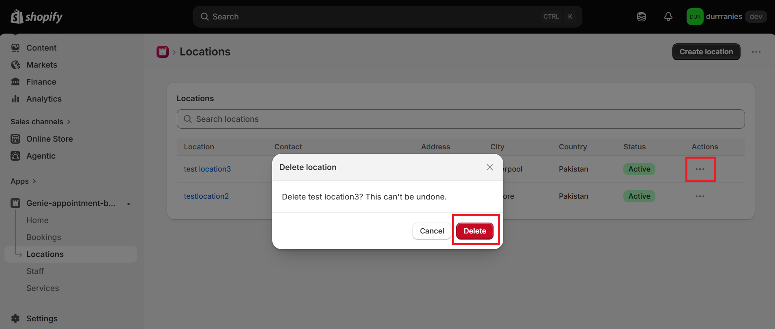The image size is (775, 329).
Task: Open Content in the sidebar
Action: coord(41,48)
